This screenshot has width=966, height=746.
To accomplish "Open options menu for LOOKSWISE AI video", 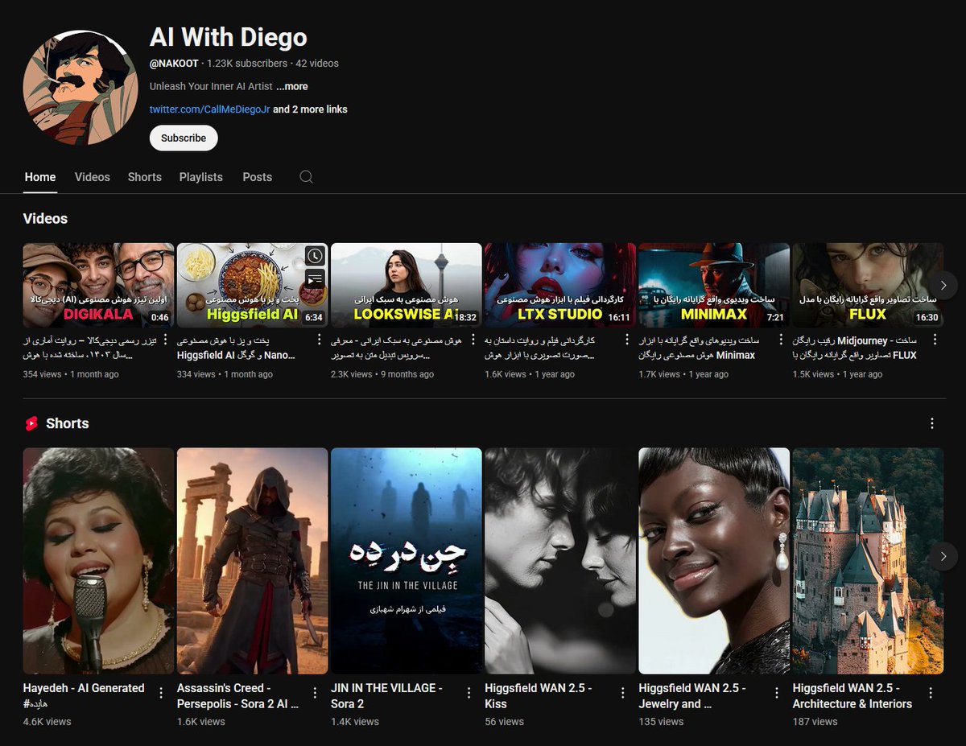I will pos(473,340).
